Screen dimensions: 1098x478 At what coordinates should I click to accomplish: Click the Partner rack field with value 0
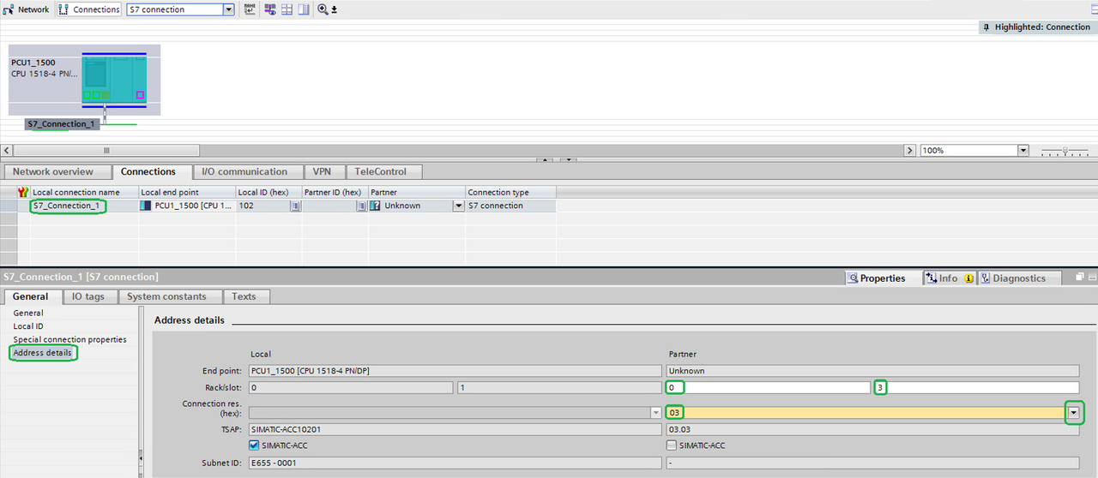(x=768, y=388)
